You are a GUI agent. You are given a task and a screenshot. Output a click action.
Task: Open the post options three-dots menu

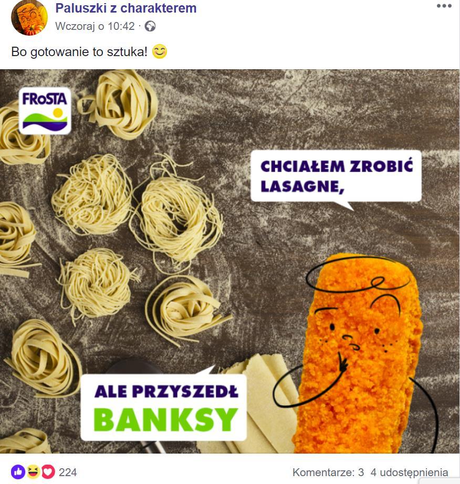click(444, 6)
